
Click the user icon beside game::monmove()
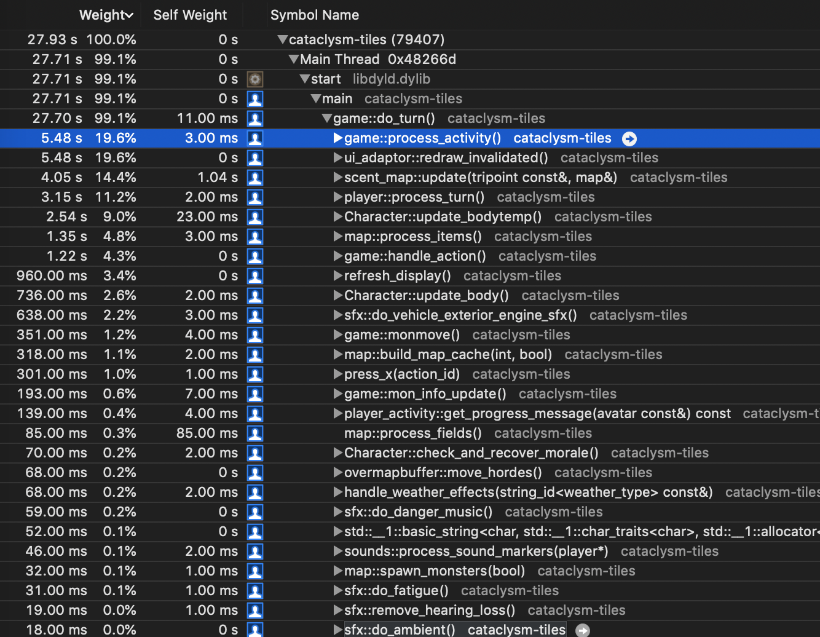coord(255,335)
